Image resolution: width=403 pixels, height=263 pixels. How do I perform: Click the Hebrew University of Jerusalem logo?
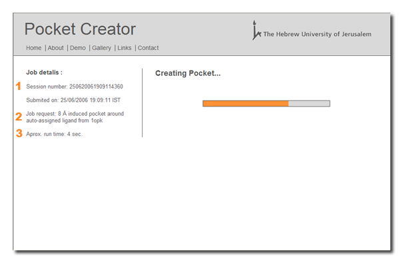[312, 31]
